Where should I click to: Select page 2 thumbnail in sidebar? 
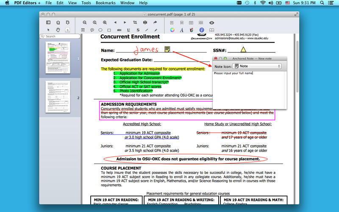[58, 97]
